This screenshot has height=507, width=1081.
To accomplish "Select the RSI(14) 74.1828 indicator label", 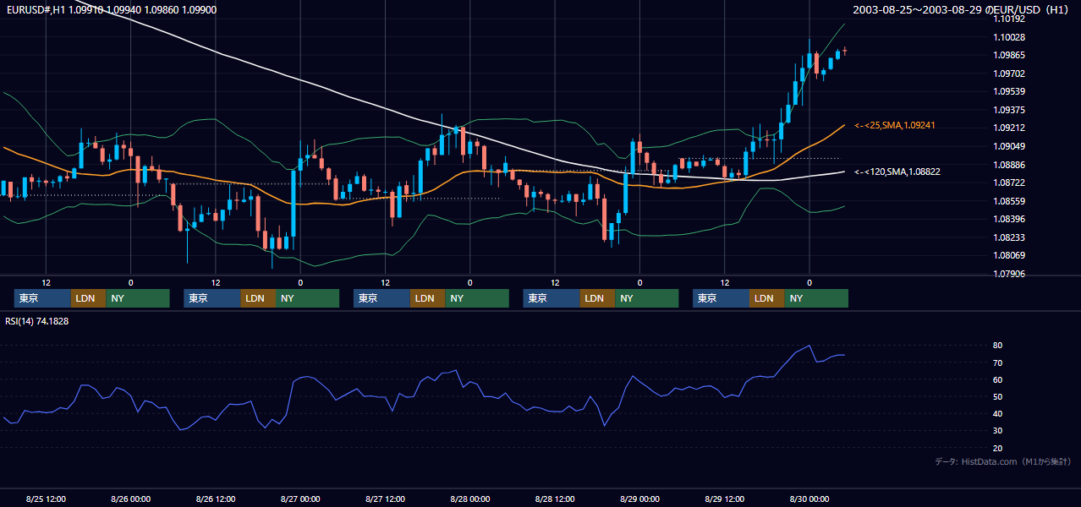I will click(x=37, y=321).
